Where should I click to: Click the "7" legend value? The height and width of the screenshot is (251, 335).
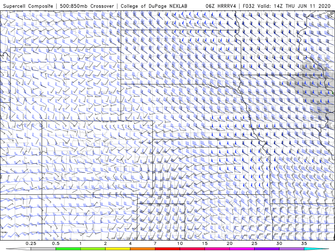155,243
